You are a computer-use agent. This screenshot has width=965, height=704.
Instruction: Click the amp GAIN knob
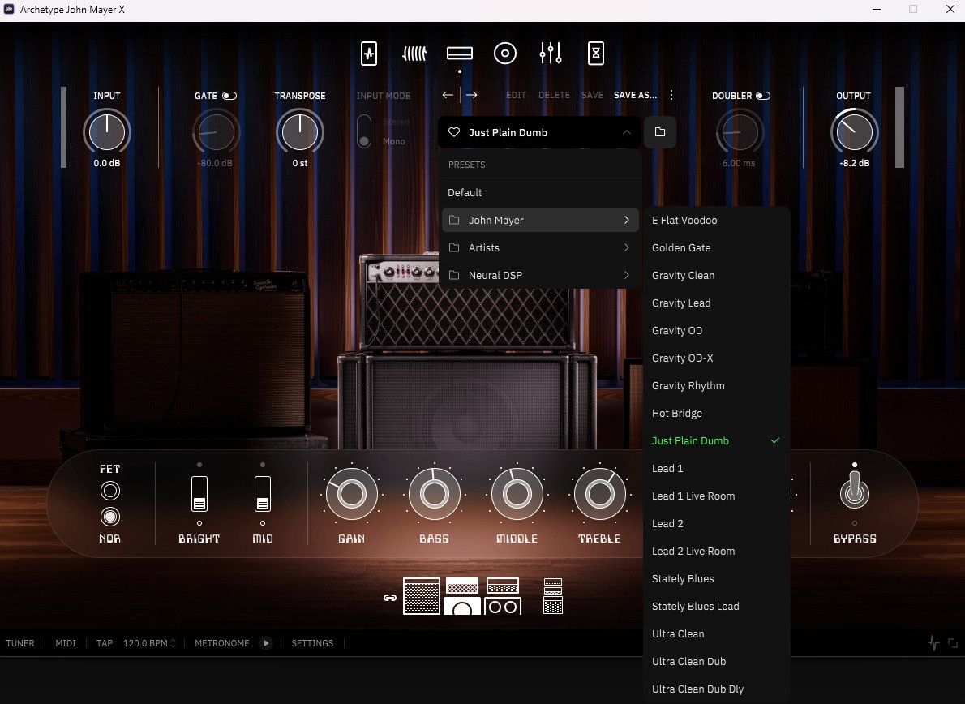tap(351, 494)
